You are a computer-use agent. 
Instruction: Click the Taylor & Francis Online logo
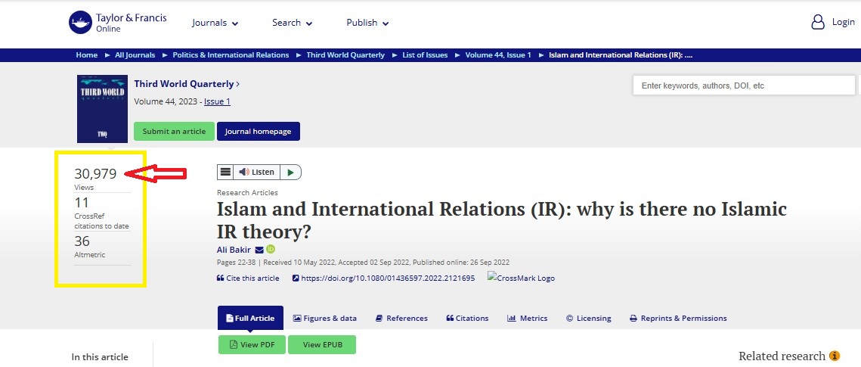117,23
